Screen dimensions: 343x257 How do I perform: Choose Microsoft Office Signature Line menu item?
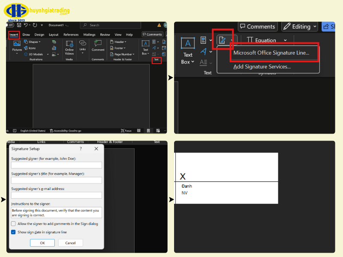271,53
